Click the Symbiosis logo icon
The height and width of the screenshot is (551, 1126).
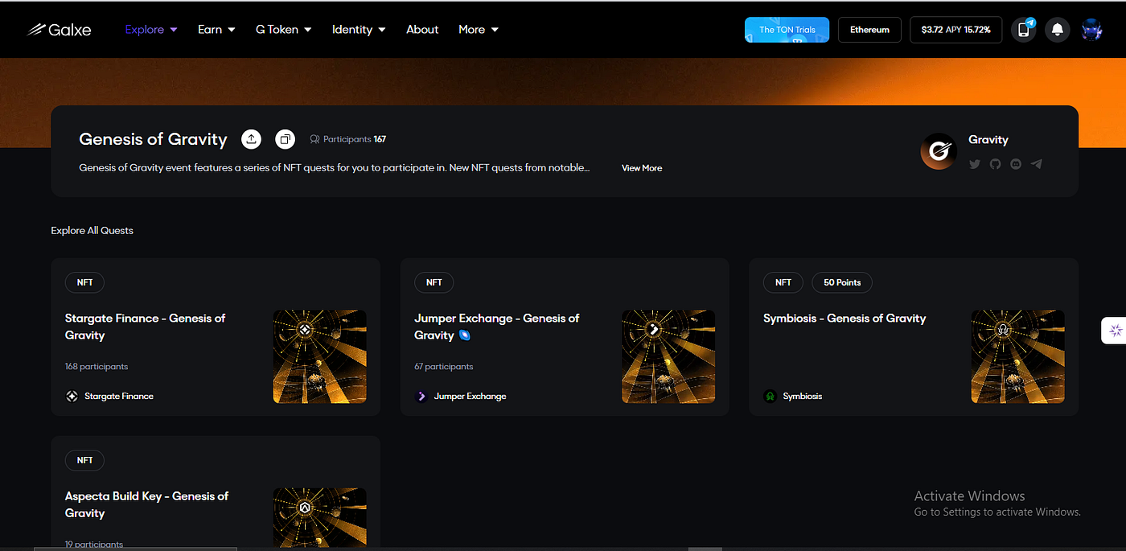[770, 396]
